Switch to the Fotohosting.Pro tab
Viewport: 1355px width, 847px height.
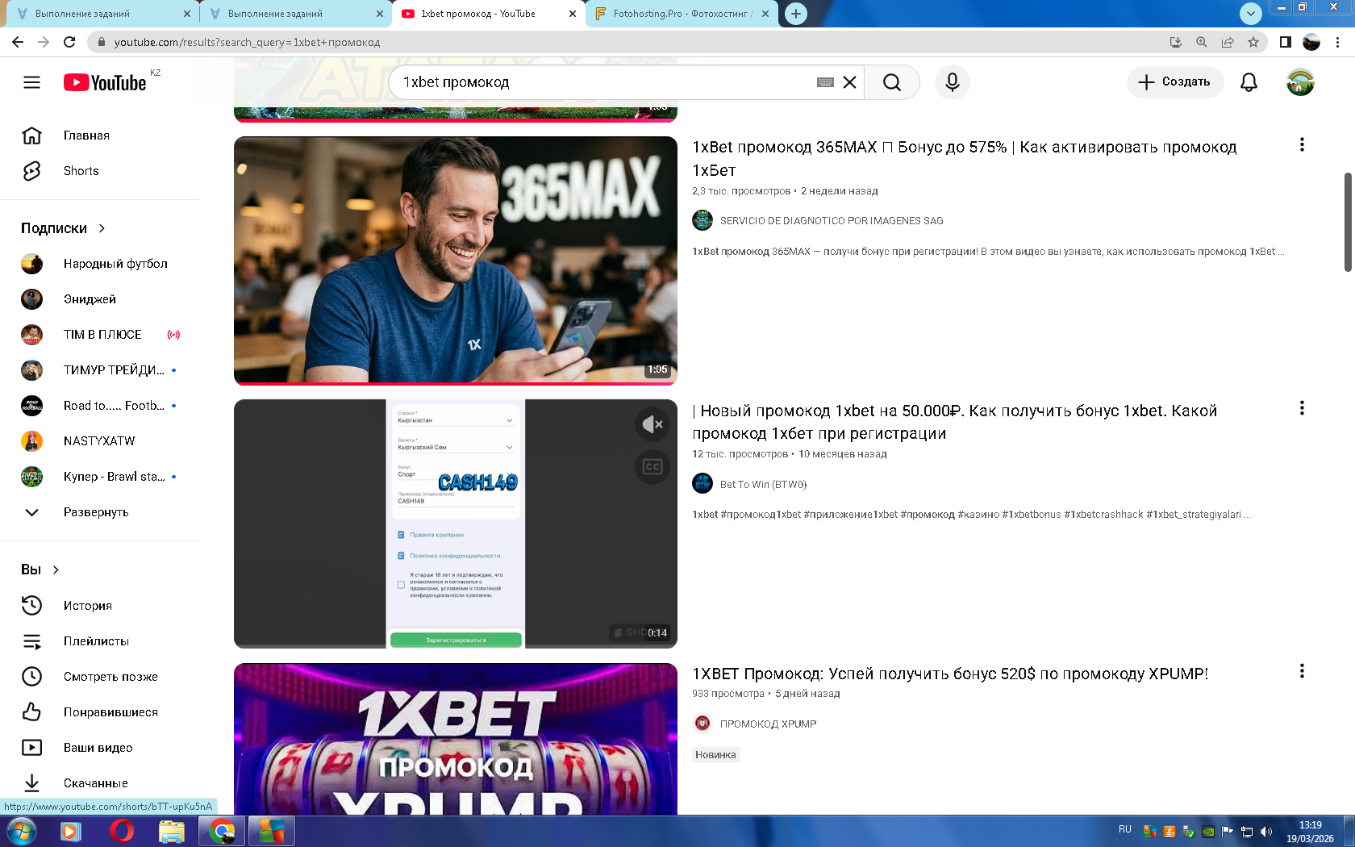click(682, 14)
